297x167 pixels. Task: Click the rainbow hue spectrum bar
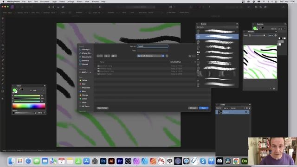[x=29, y=106]
